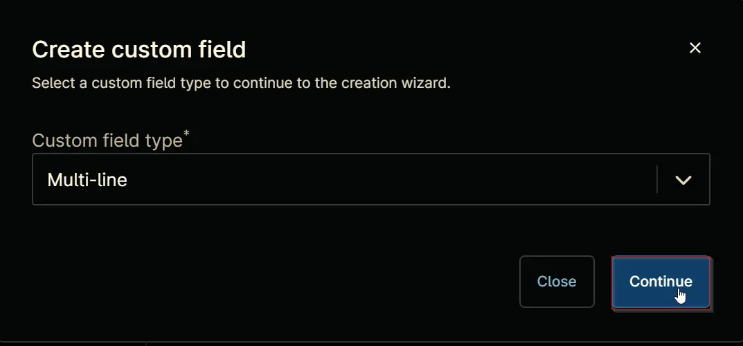Click the empty middle area of the selector box

click(388, 179)
